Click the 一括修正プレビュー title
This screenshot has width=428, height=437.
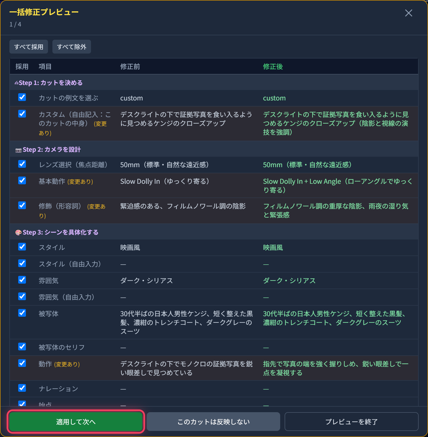(x=44, y=12)
